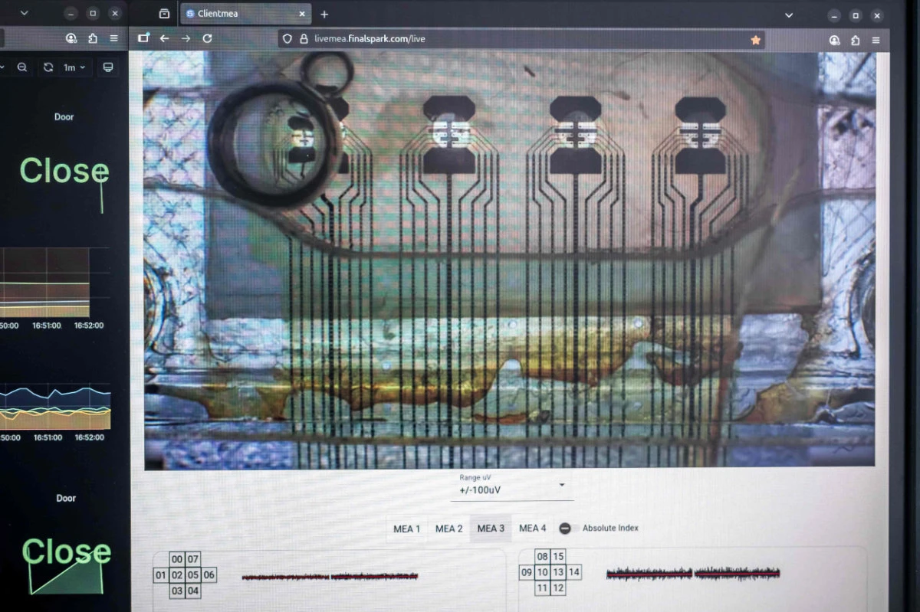
Task: Go forward in the Clientmea window
Action: [x=186, y=38]
